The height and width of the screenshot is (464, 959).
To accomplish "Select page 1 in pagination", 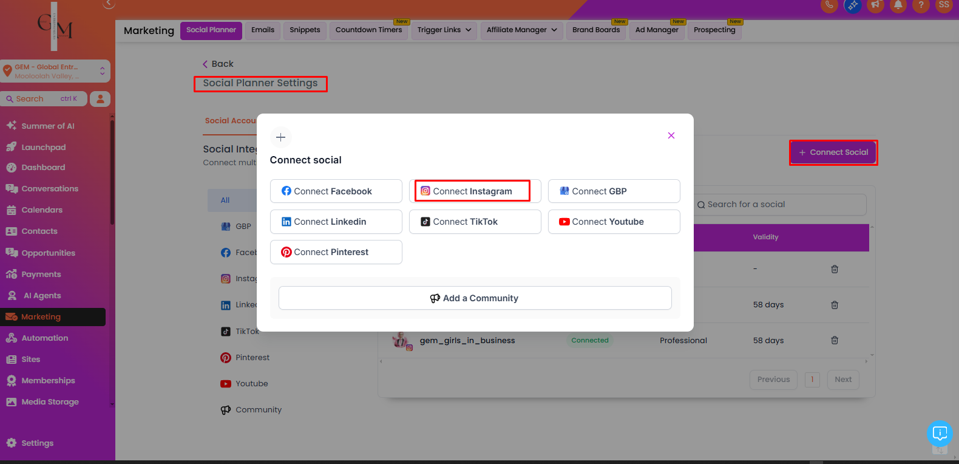I will [x=812, y=380].
